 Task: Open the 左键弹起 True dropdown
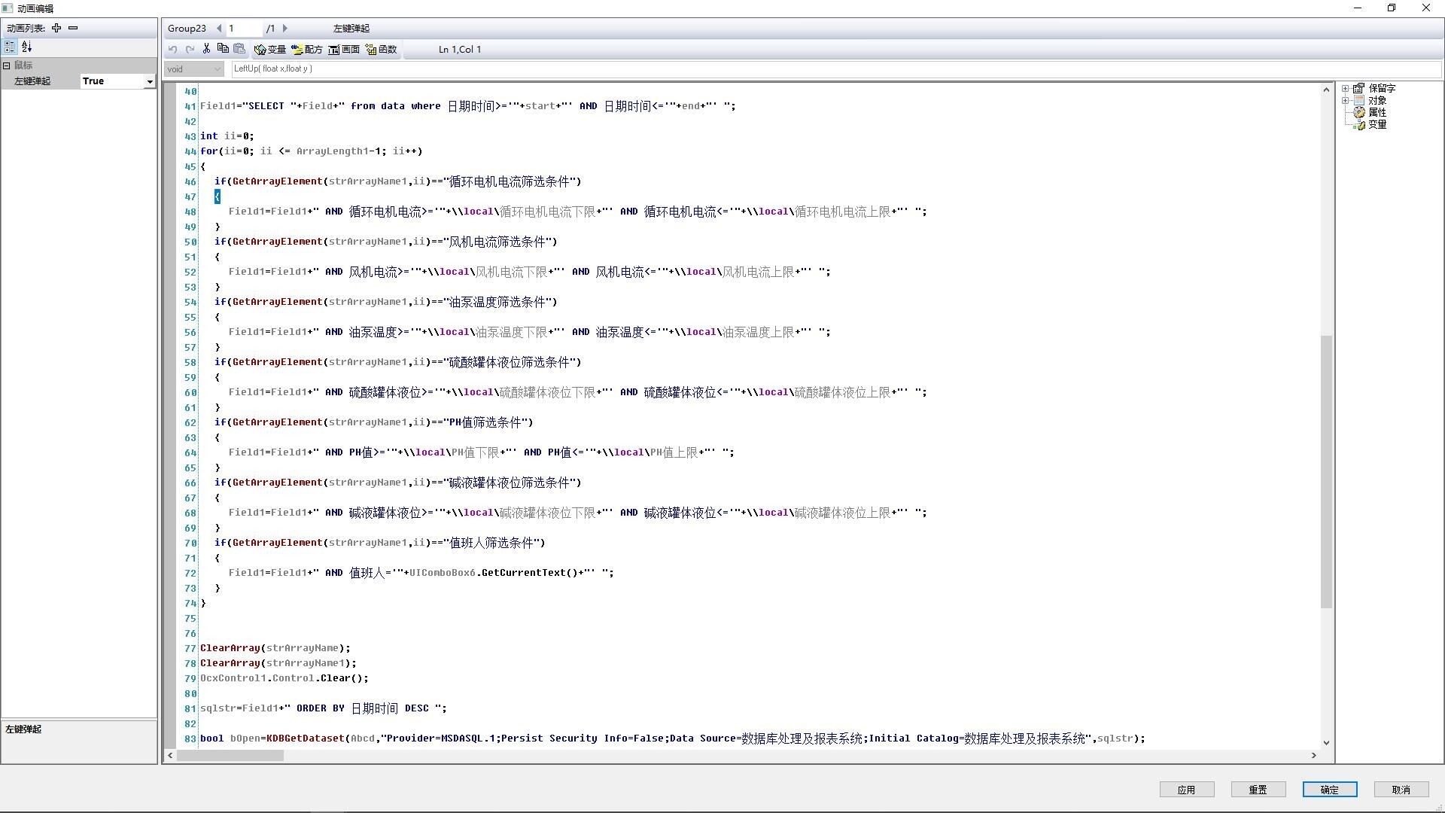coord(150,81)
